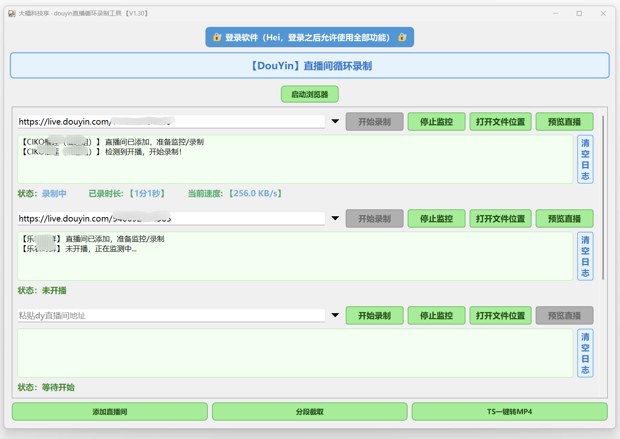
Task: Click the second room URL input field
Action: click(171, 219)
